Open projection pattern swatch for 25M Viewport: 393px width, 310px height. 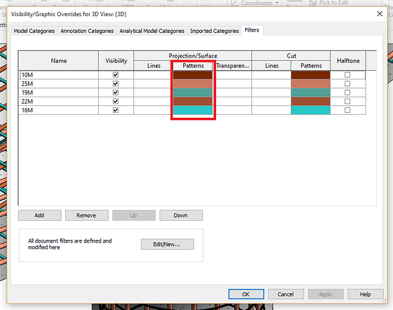(x=192, y=84)
